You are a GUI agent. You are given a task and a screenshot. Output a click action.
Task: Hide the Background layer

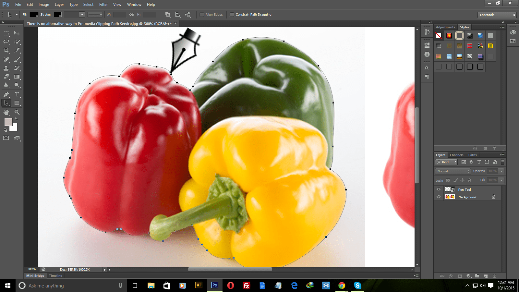tap(439, 197)
